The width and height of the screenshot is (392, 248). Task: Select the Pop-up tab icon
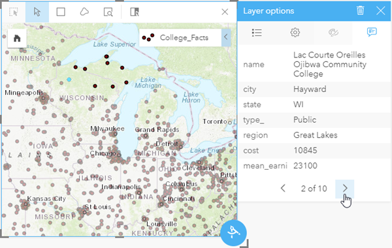pyautogui.click(x=372, y=32)
